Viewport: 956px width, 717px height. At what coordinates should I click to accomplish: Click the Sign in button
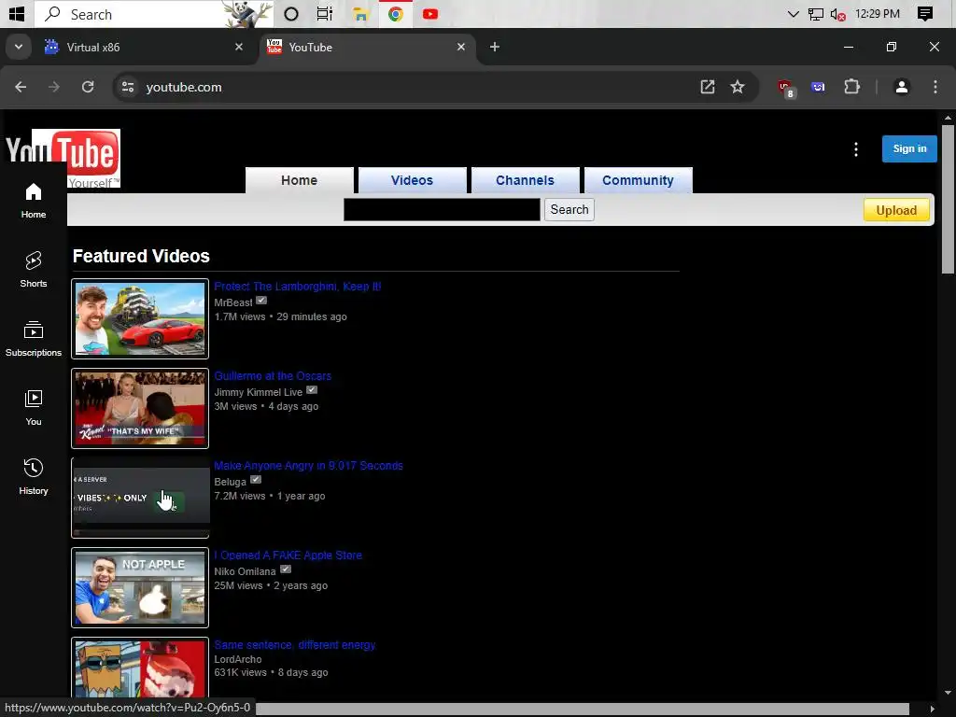(x=909, y=148)
